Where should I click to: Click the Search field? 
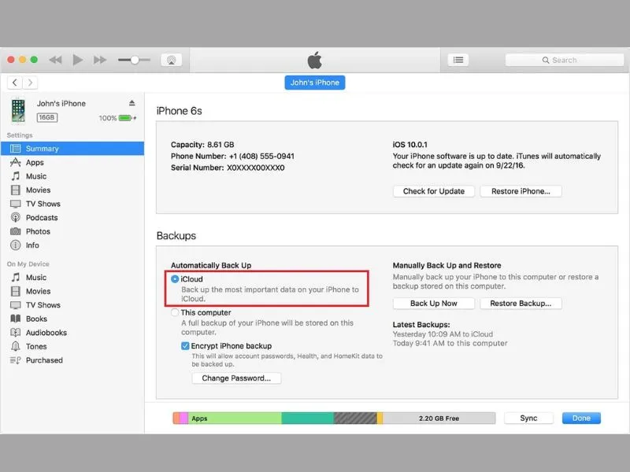(565, 60)
